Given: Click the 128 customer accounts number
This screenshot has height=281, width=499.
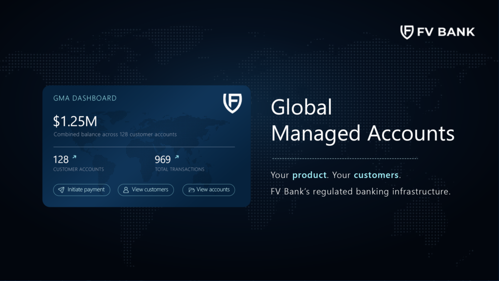Looking at the screenshot, I should click(61, 160).
